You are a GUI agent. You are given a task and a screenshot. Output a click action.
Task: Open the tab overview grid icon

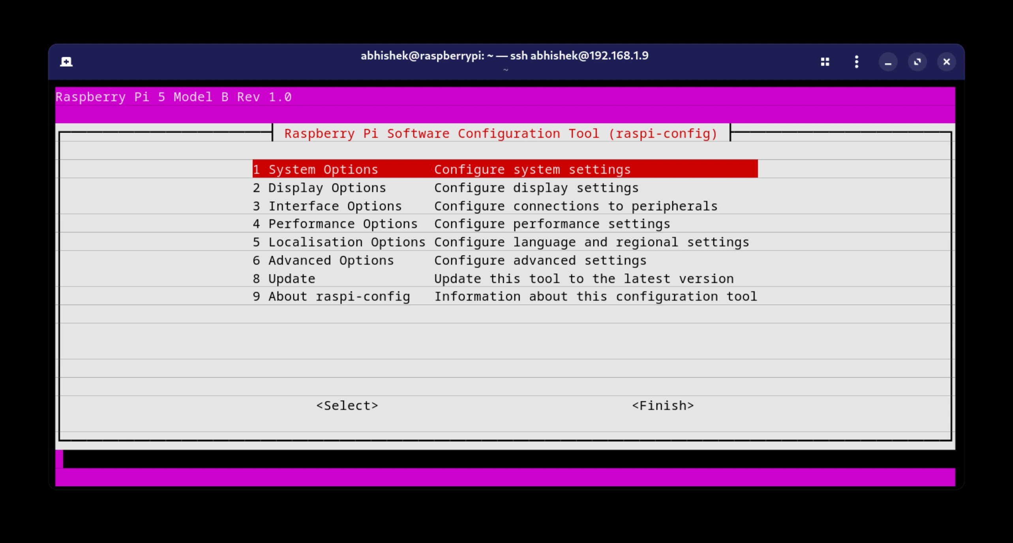coord(825,62)
